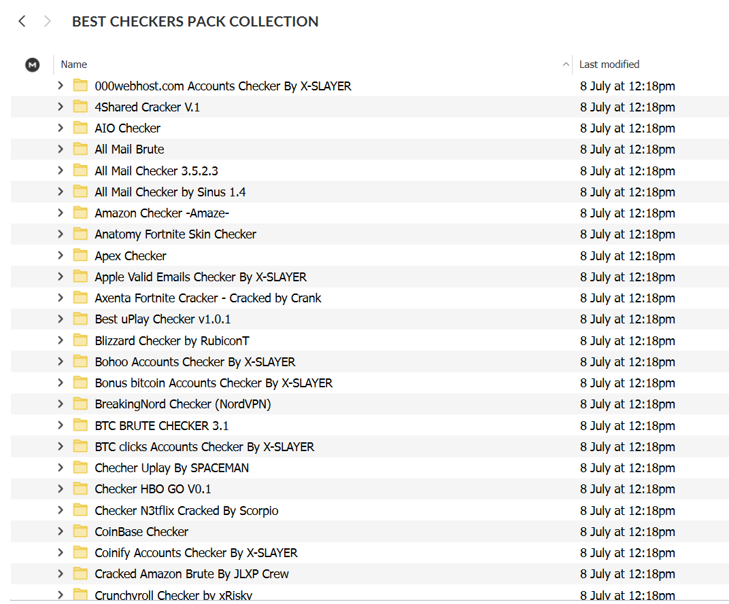Viewport: 729px width, 604px height.
Task: Expand Amazon Checker -Amaze- chevron
Action: [x=61, y=213]
